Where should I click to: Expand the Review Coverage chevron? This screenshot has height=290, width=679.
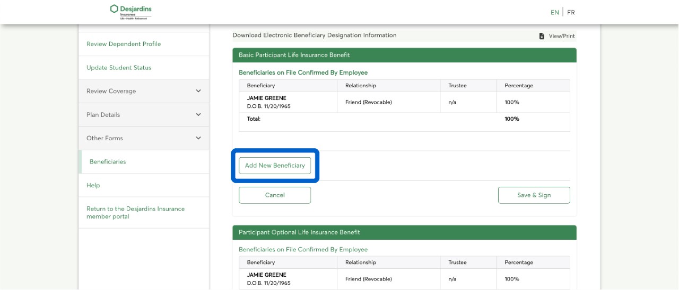(198, 91)
